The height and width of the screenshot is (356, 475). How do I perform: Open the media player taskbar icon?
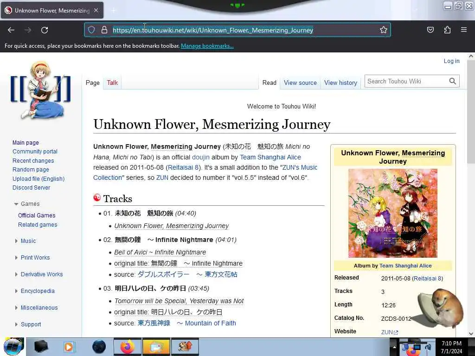coord(69,347)
